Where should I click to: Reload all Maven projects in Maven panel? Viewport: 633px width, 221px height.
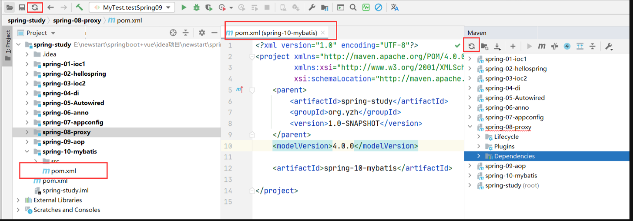(x=471, y=46)
